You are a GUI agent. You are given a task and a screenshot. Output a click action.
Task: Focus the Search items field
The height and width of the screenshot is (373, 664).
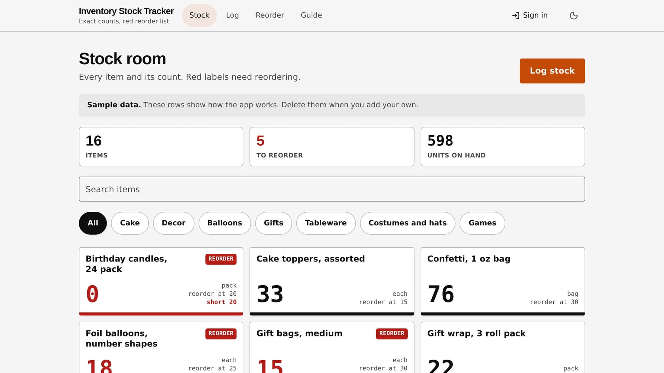(x=332, y=189)
